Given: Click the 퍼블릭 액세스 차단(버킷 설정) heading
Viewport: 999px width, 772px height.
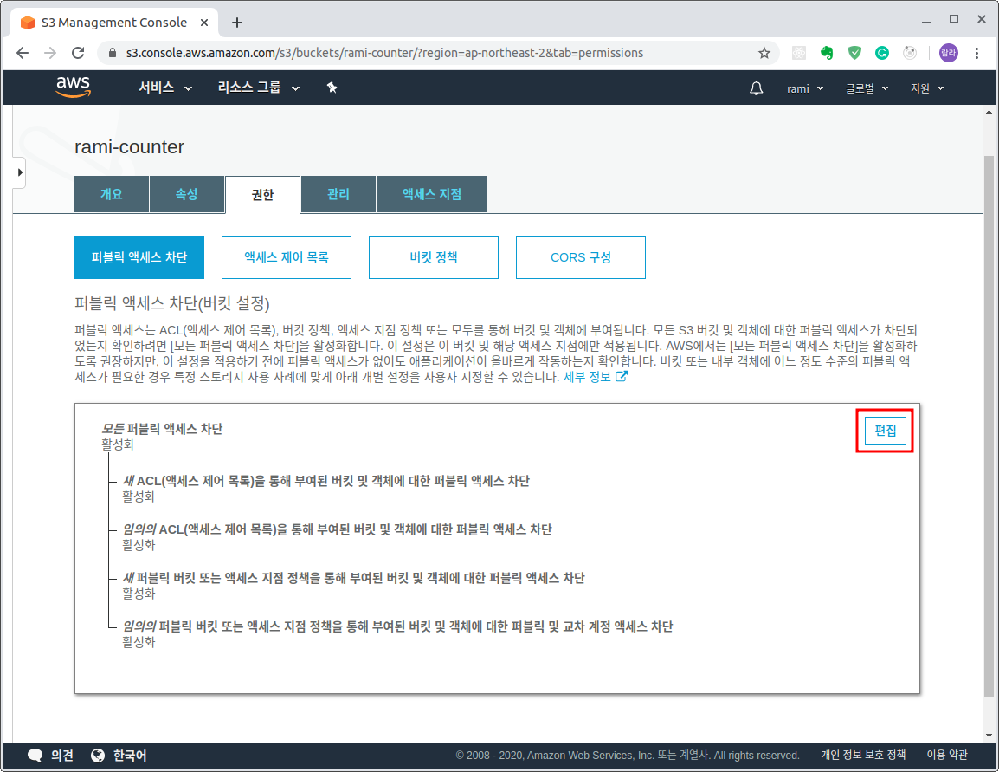Looking at the screenshot, I should coord(172,303).
